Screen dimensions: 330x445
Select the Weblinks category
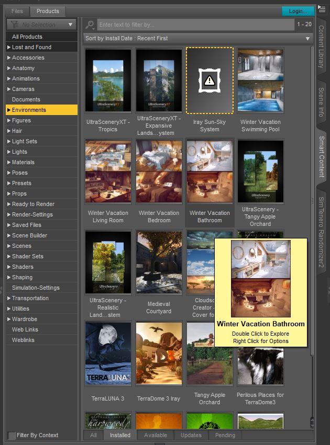pyautogui.click(x=41, y=340)
